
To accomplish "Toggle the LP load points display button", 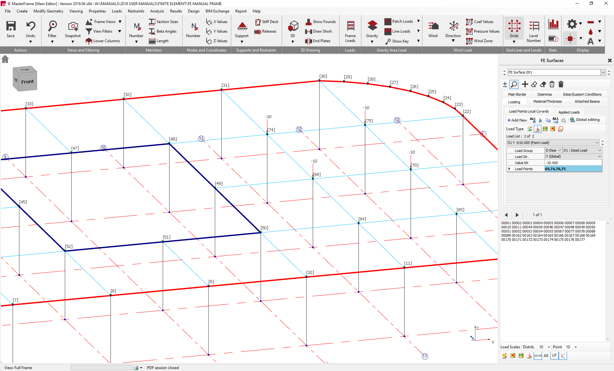I will tap(554, 356).
